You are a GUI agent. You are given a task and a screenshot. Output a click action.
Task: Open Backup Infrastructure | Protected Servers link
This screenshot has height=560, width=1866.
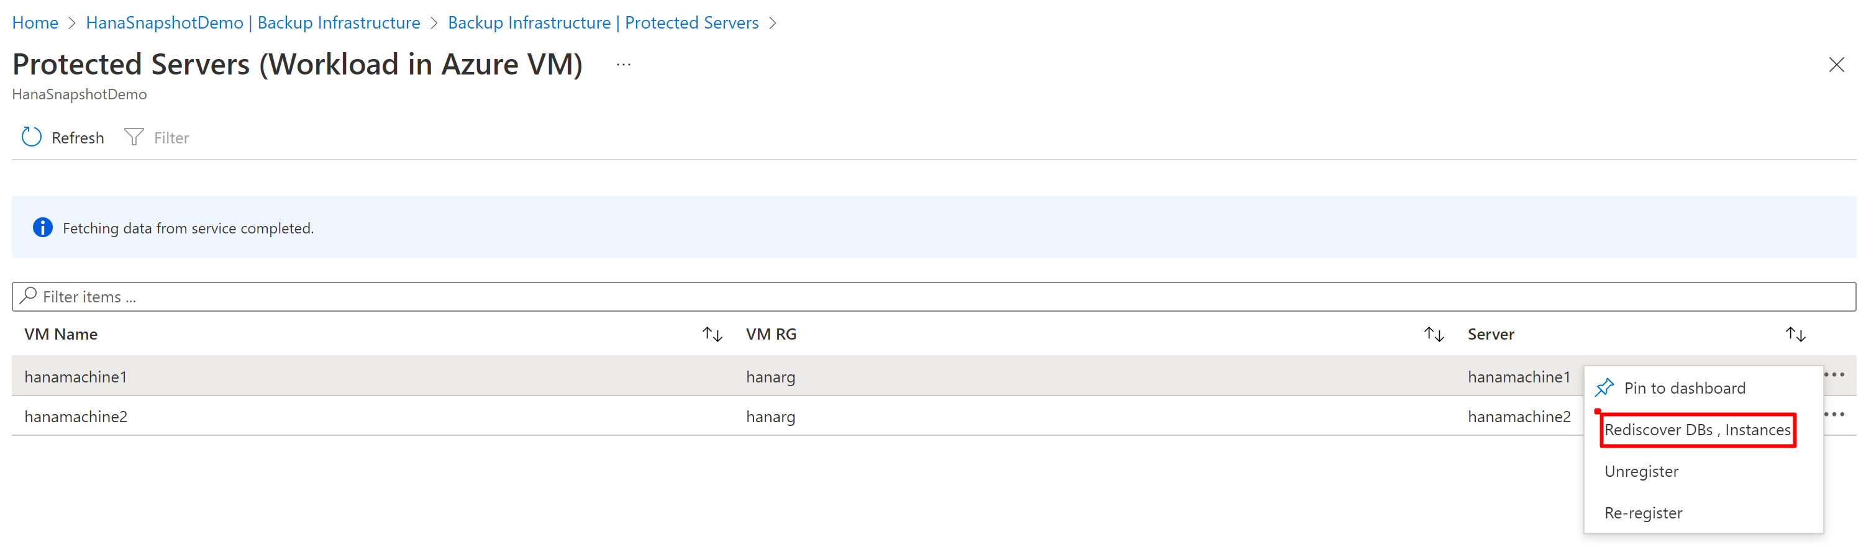603,22
